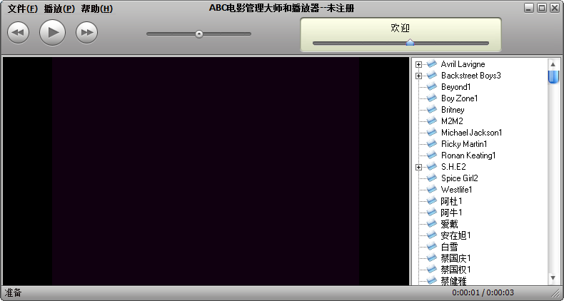Image resolution: width=564 pixels, height=301 pixels.
Task: Open the 文件(F) menu
Action: (21, 9)
